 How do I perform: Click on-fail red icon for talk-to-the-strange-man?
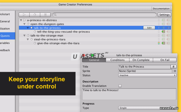[168, 35]
